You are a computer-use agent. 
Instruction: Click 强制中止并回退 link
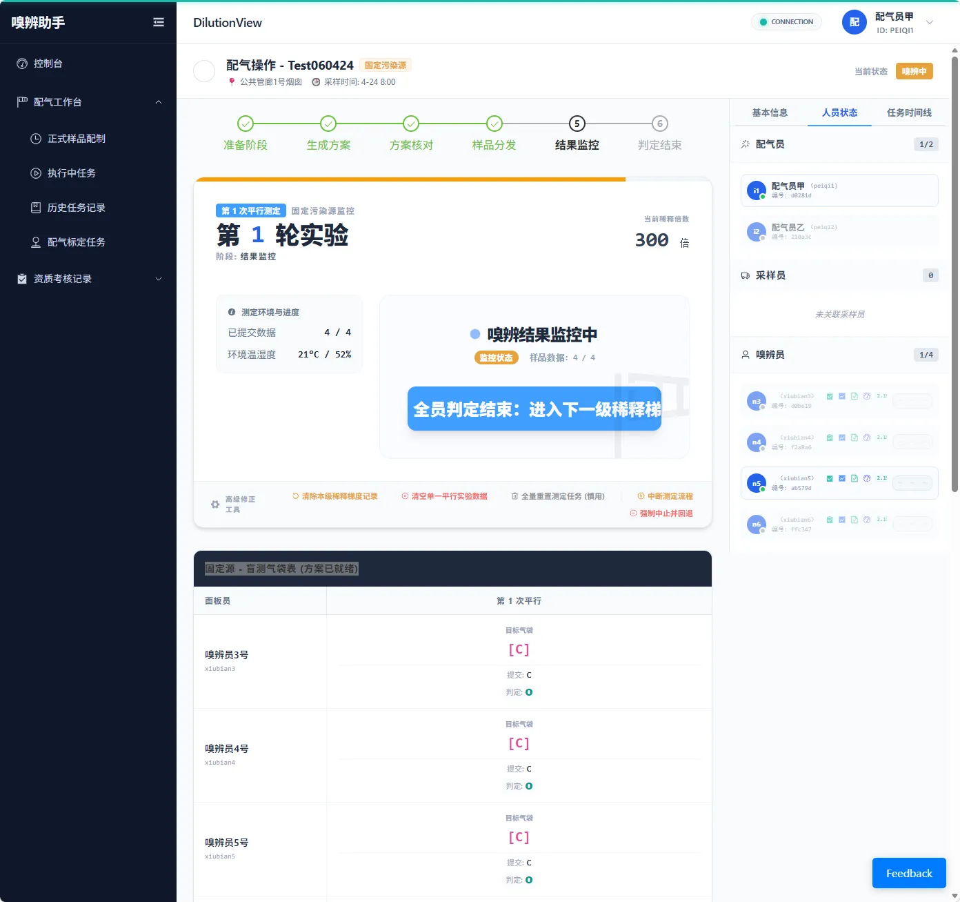click(661, 513)
